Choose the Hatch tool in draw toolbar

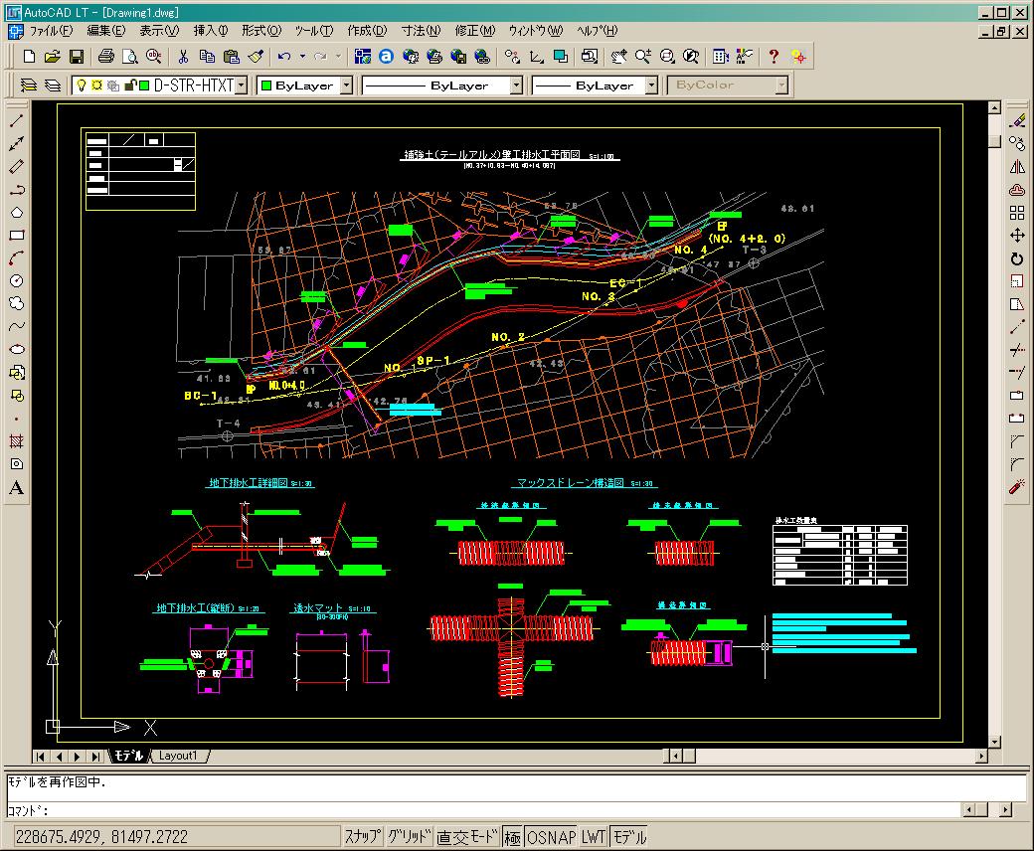[17, 441]
